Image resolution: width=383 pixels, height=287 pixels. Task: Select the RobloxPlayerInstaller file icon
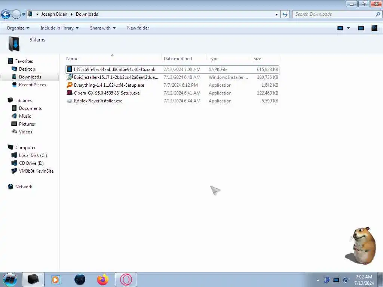tap(70, 101)
